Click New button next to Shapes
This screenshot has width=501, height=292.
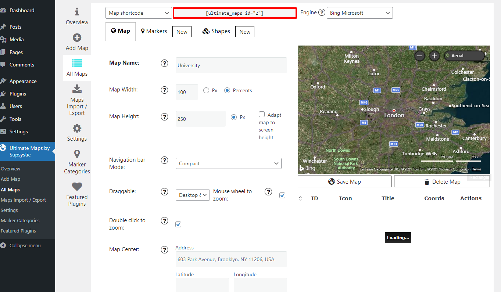coord(245,32)
